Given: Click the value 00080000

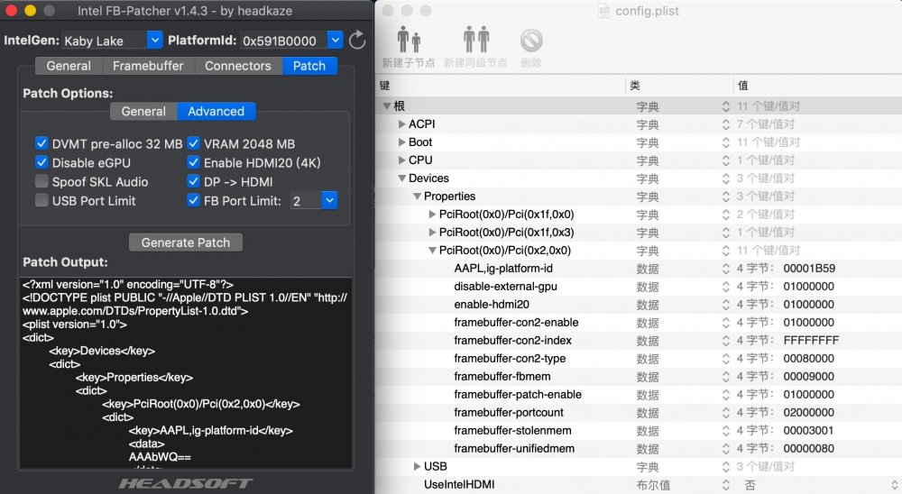Looking at the screenshot, I should click(809, 358).
